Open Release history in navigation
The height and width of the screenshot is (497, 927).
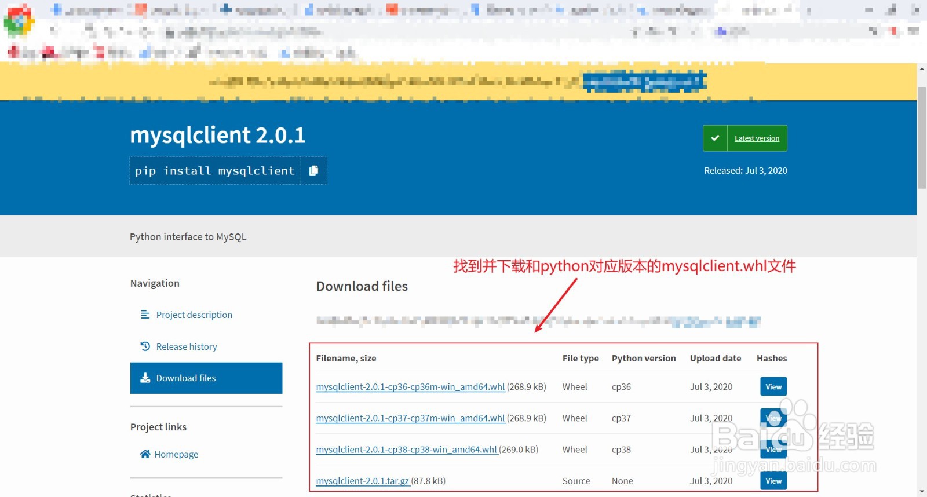tap(187, 346)
